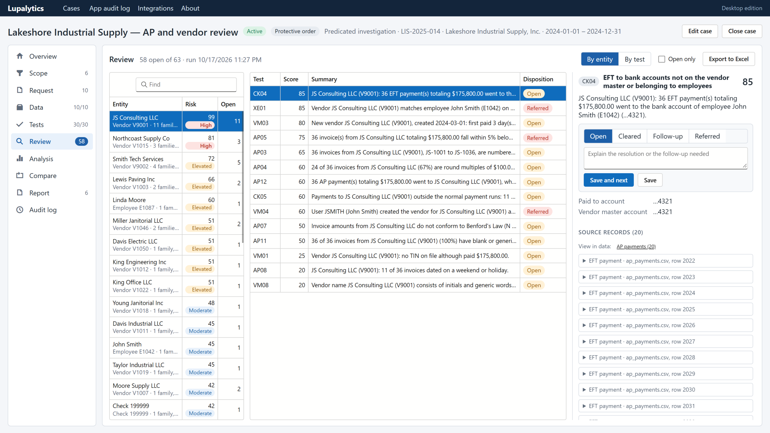Click the Find entity search field

click(186, 84)
